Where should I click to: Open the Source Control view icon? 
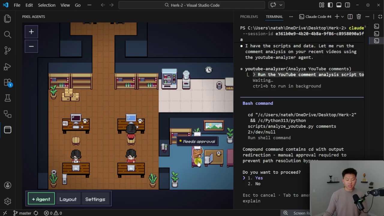pyautogui.click(x=7, y=50)
